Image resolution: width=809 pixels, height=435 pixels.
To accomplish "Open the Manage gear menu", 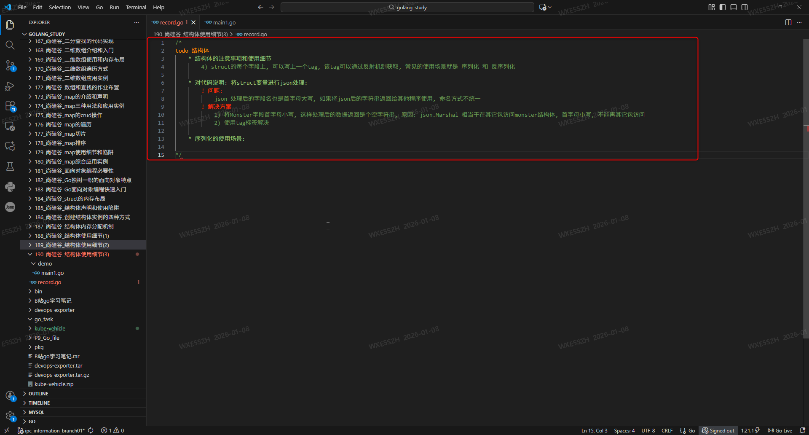I will click(x=10, y=416).
